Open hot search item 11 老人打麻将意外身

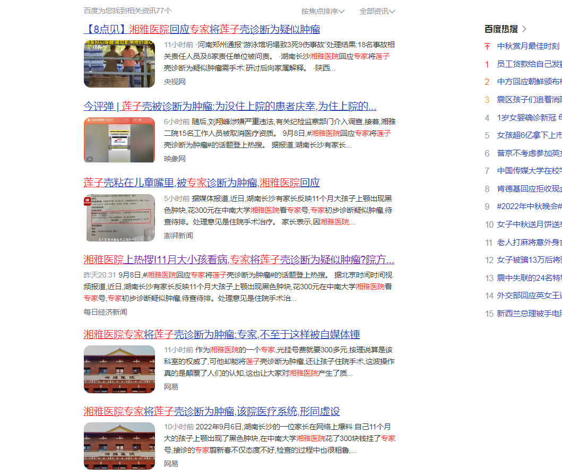pos(529,243)
